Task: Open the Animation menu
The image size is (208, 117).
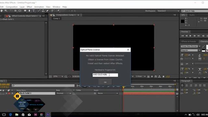Action: click(39, 7)
